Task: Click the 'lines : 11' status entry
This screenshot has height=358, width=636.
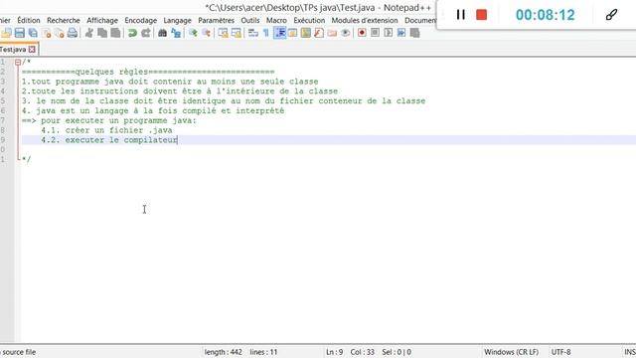Action: pos(263,352)
